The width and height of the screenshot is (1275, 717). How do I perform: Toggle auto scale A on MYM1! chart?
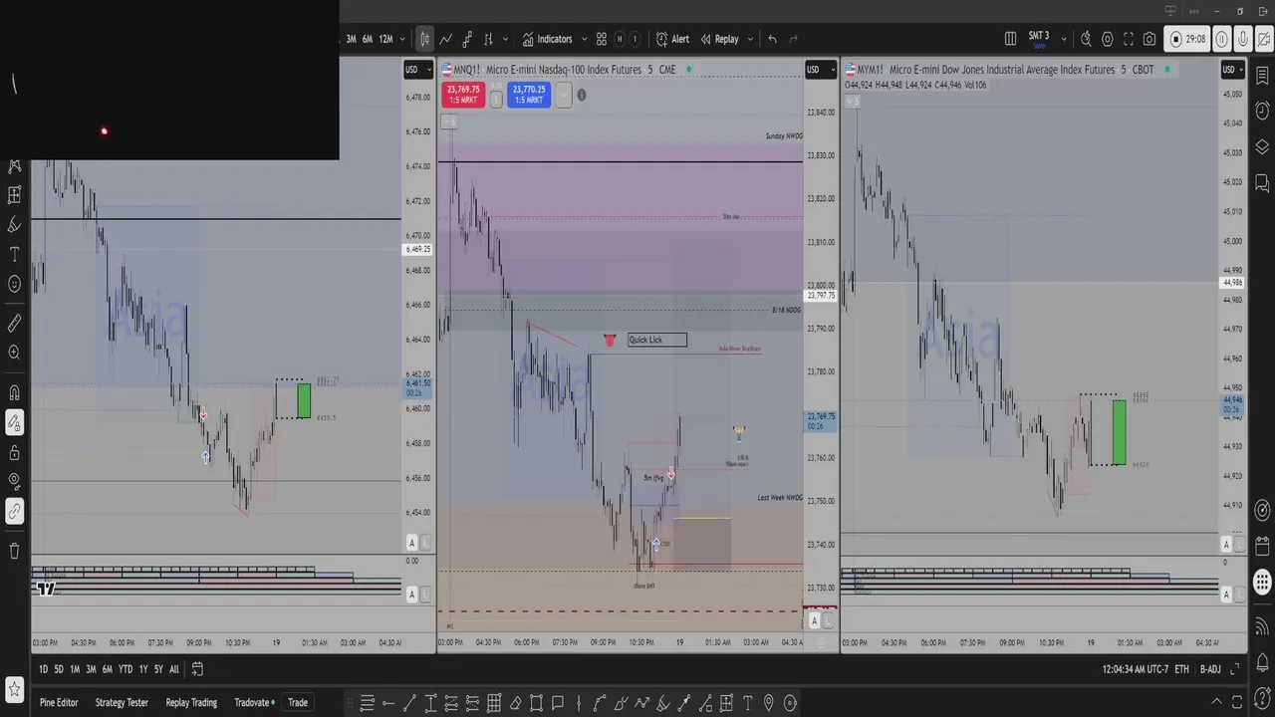pos(1228,544)
